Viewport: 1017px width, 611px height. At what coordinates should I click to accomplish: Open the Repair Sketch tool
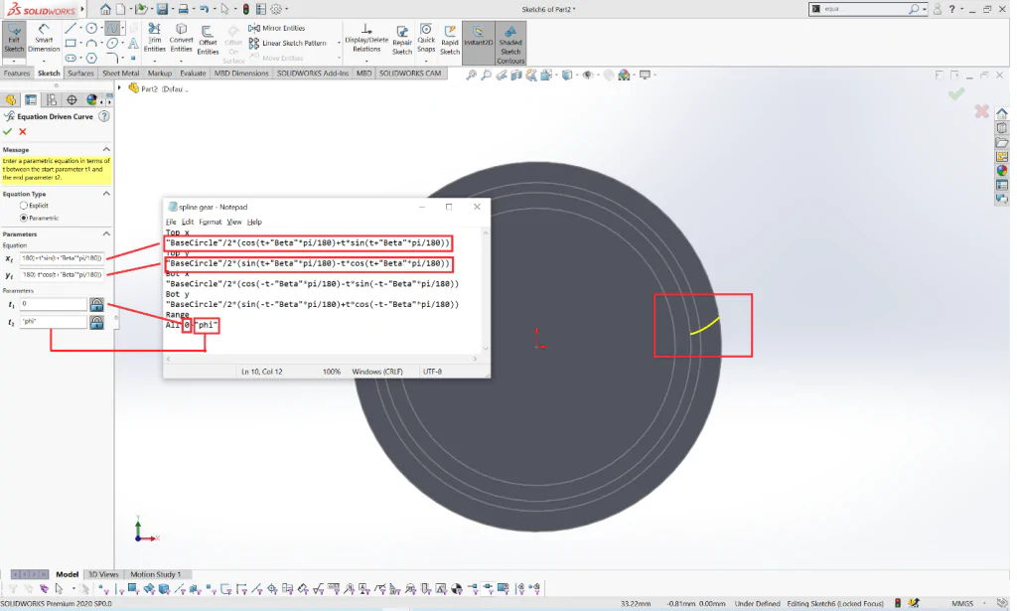402,40
